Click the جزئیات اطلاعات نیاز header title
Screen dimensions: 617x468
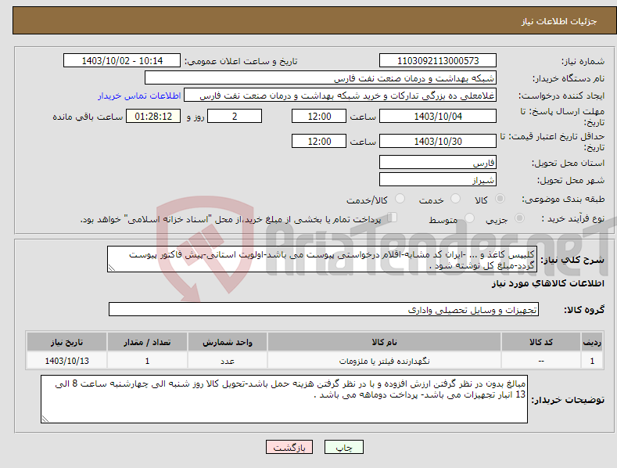point(559,21)
